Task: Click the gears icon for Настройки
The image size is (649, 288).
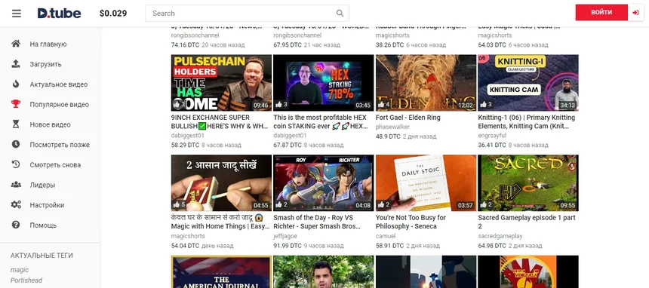Action: tap(16, 205)
